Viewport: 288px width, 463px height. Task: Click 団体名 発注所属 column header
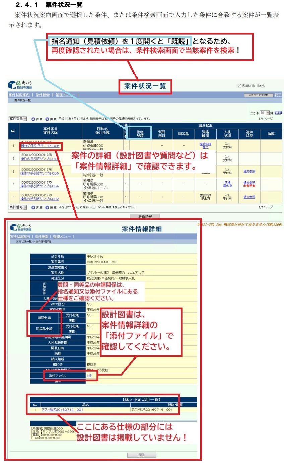[x=103, y=131]
